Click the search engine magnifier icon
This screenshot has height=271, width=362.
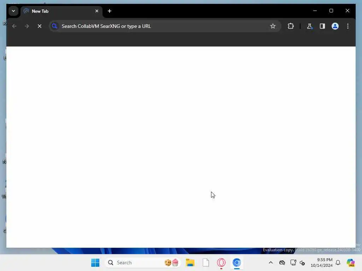tap(55, 26)
